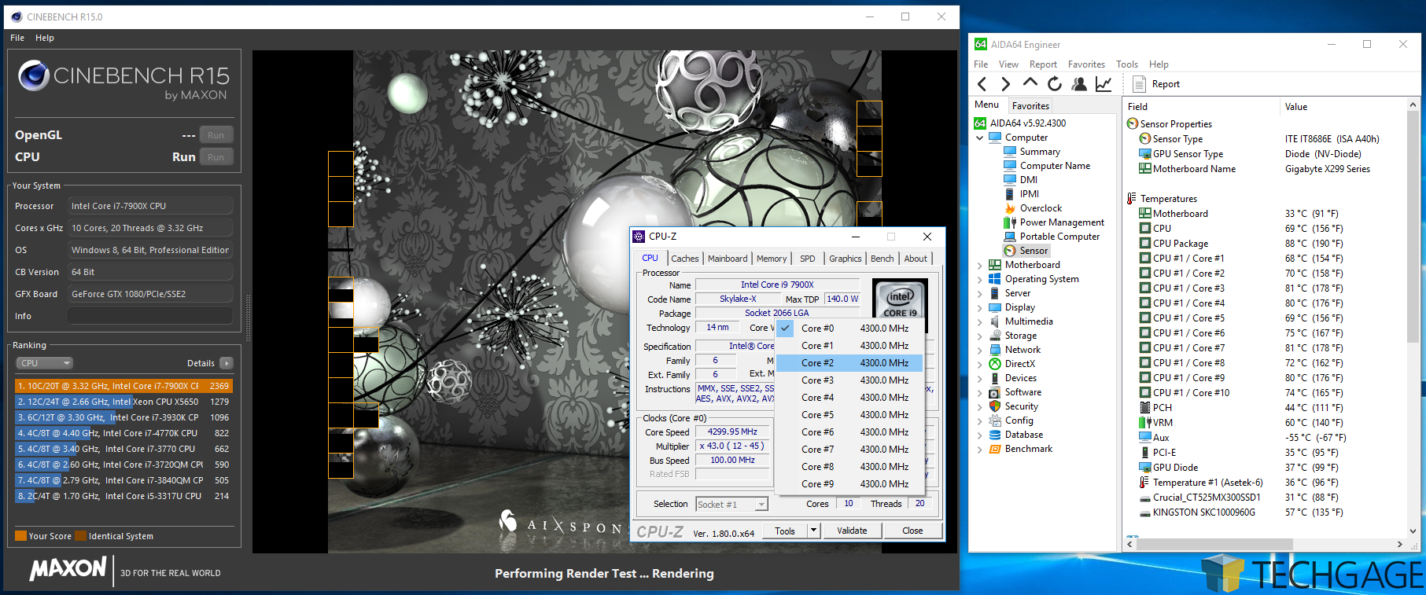Switch to the Graphics tab in CPU-Z
This screenshot has width=1426, height=595.
tap(846, 259)
